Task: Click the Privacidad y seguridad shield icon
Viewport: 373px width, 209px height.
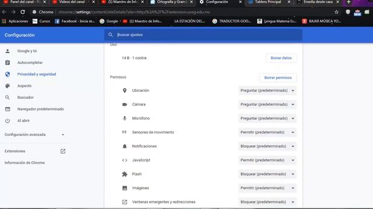Action: (8, 74)
